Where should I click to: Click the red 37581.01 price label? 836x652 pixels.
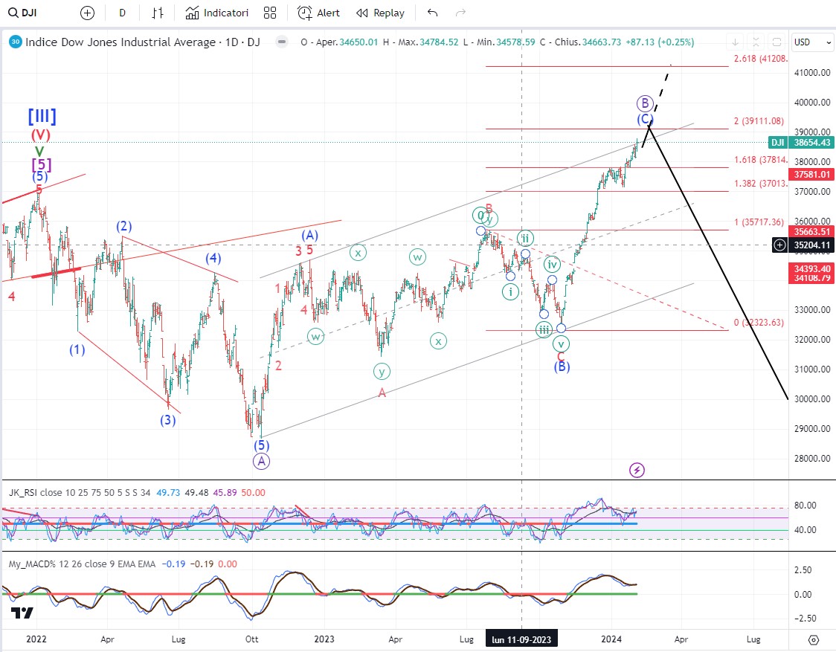812,174
